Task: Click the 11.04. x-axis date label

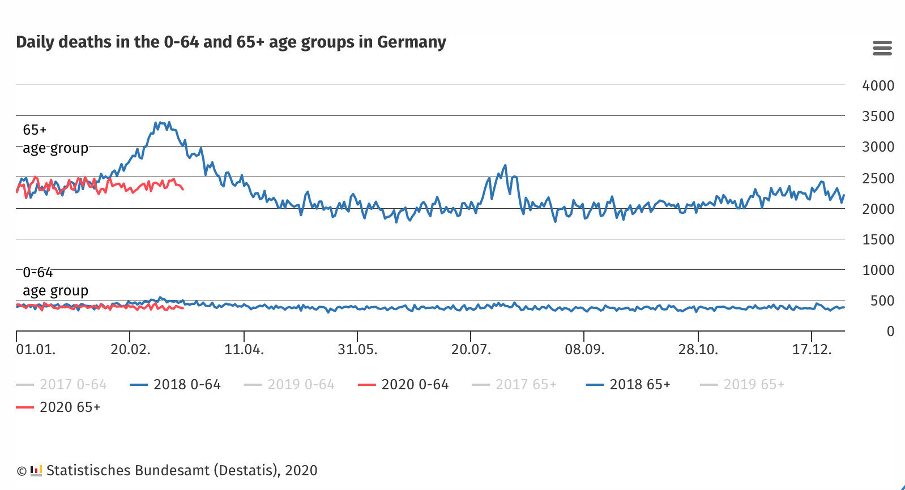Action: coord(244,350)
